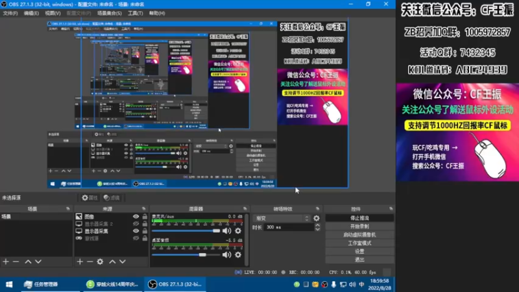Click the 开始录制 button

point(359,226)
